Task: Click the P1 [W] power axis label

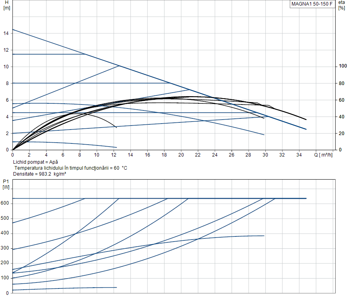Action: 6,184
